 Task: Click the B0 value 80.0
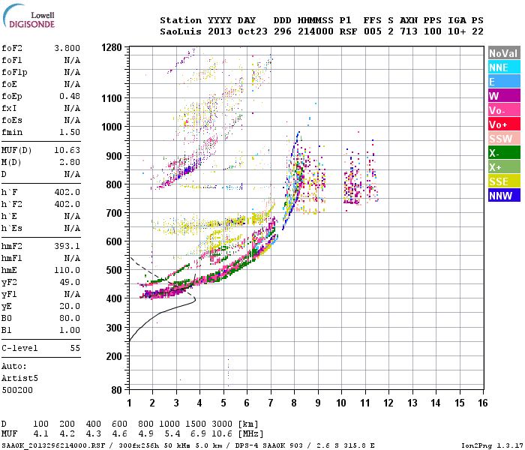70,319
